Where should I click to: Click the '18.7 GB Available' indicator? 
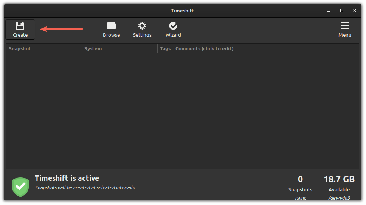pos(339,184)
